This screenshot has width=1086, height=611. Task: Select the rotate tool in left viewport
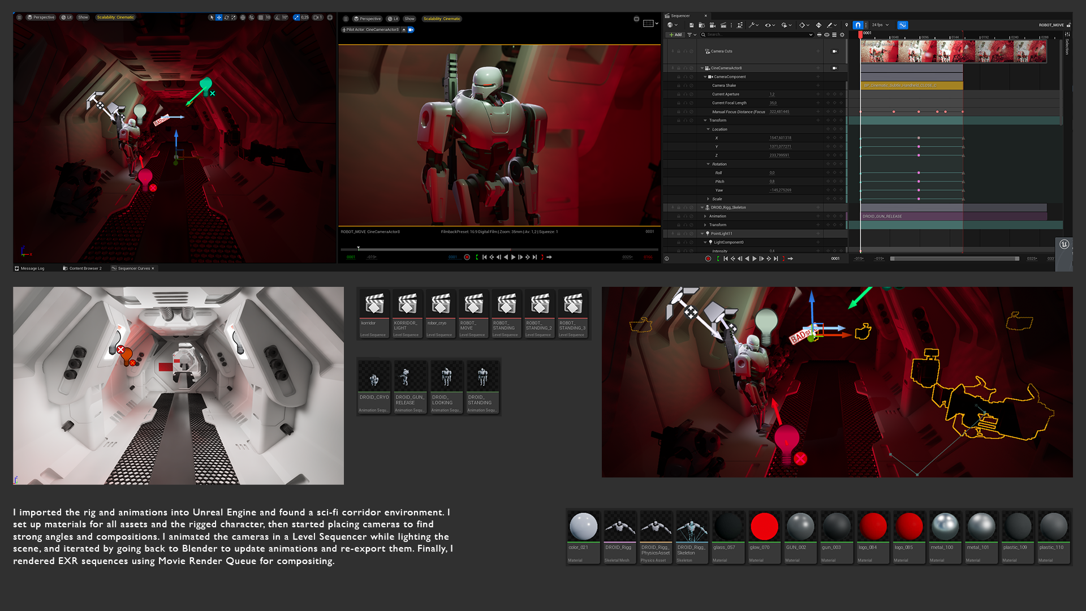[x=226, y=18]
